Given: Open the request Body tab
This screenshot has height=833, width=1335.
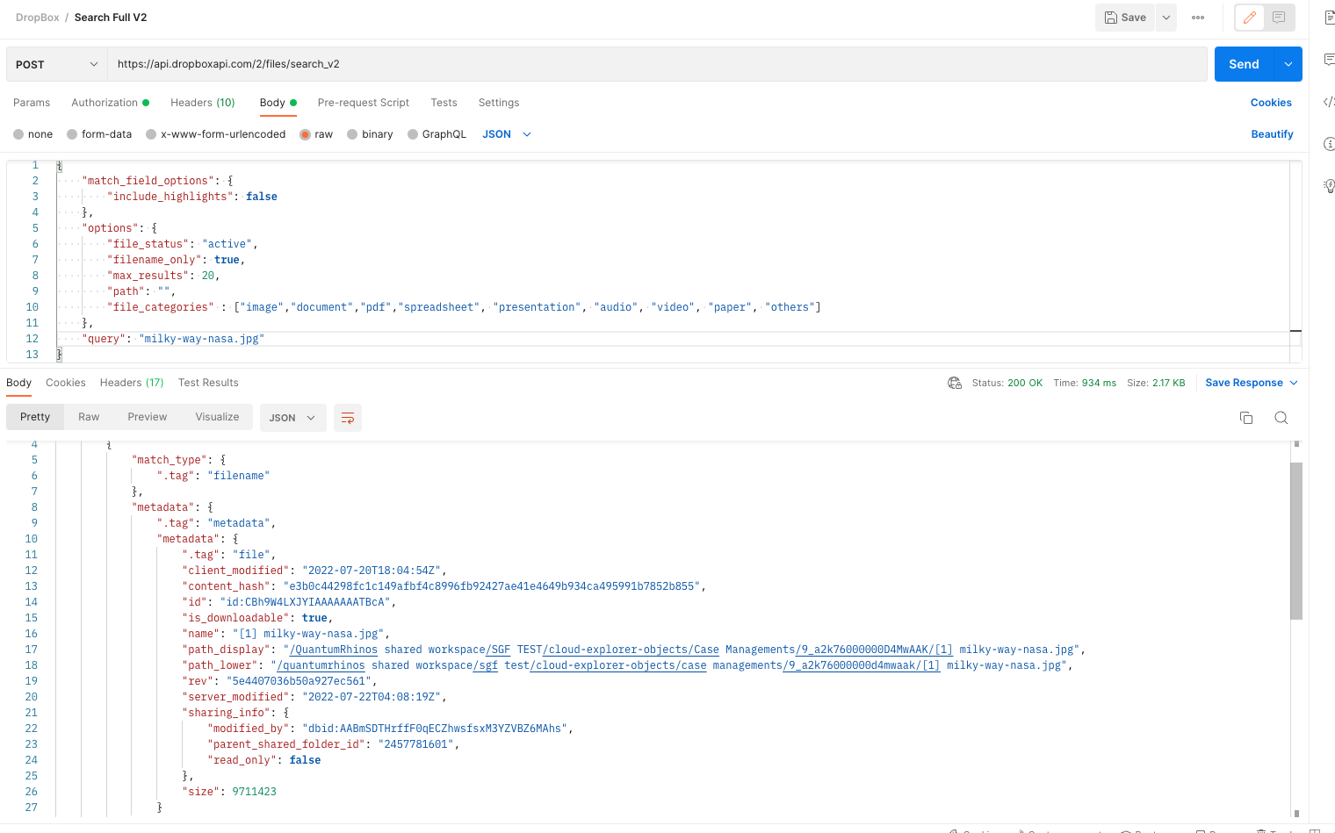Looking at the screenshot, I should point(278,103).
